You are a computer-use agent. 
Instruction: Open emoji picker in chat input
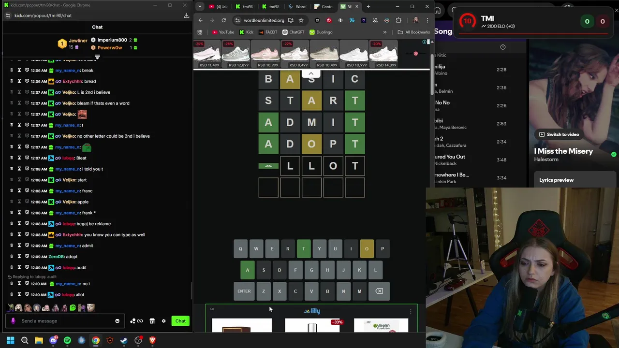(117, 321)
